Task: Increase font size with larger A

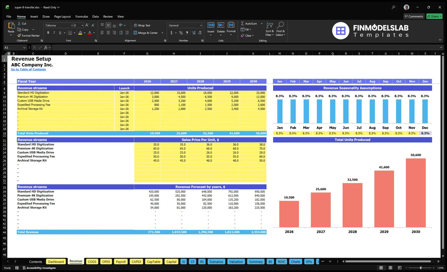Action: pos(87,25)
